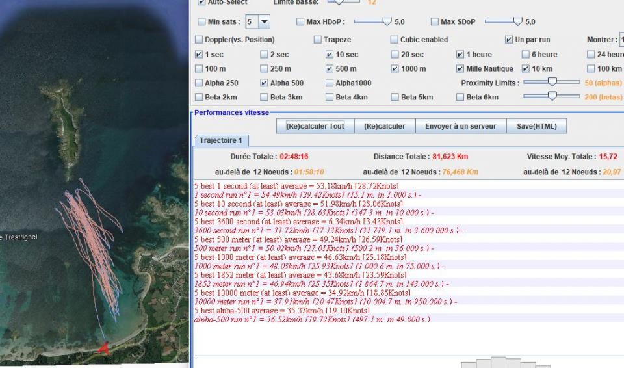
Task: Uncheck the 1 heure checkbox
Action: click(x=460, y=54)
